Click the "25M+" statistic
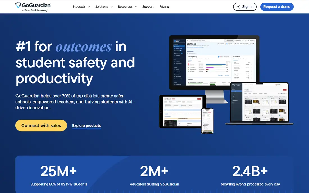The height and width of the screenshot is (193, 309). tap(58, 171)
